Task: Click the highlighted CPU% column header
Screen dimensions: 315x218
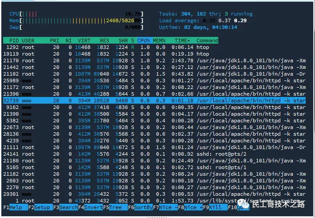Action: (x=145, y=40)
